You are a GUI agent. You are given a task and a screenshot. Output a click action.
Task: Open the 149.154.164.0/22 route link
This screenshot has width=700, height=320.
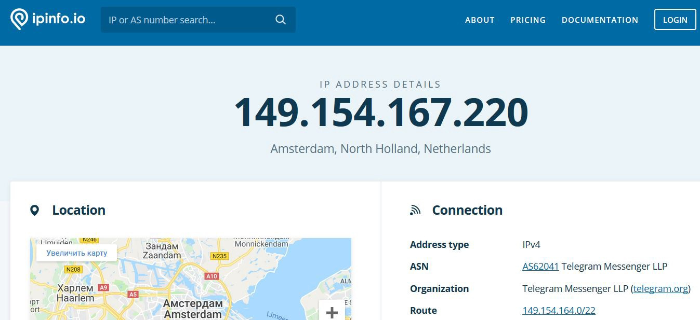click(x=559, y=311)
